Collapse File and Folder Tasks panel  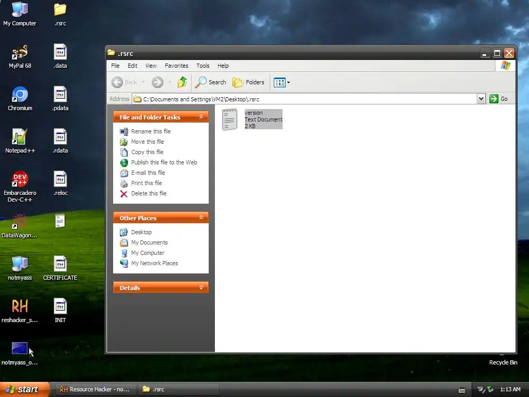tap(201, 117)
